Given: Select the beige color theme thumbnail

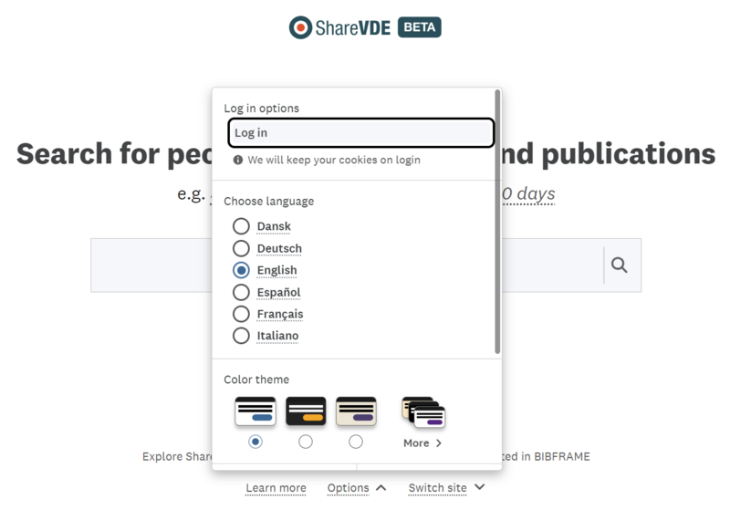Looking at the screenshot, I should point(356,412).
